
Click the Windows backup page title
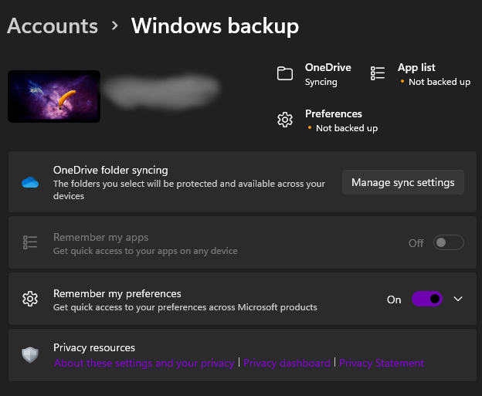[x=215, y=25]
